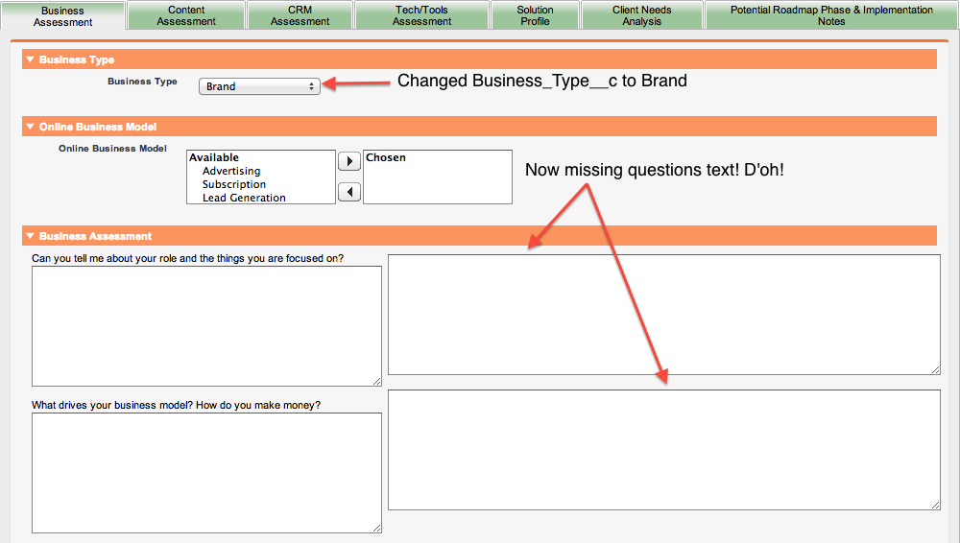Collapse the Business Assessment section
Viewport: 960px width, 543px height.
coord(30,236)
